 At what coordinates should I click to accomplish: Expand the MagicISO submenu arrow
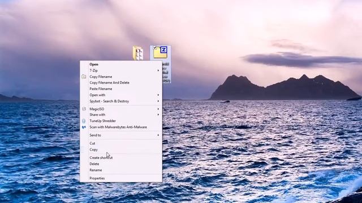[158, 109]
